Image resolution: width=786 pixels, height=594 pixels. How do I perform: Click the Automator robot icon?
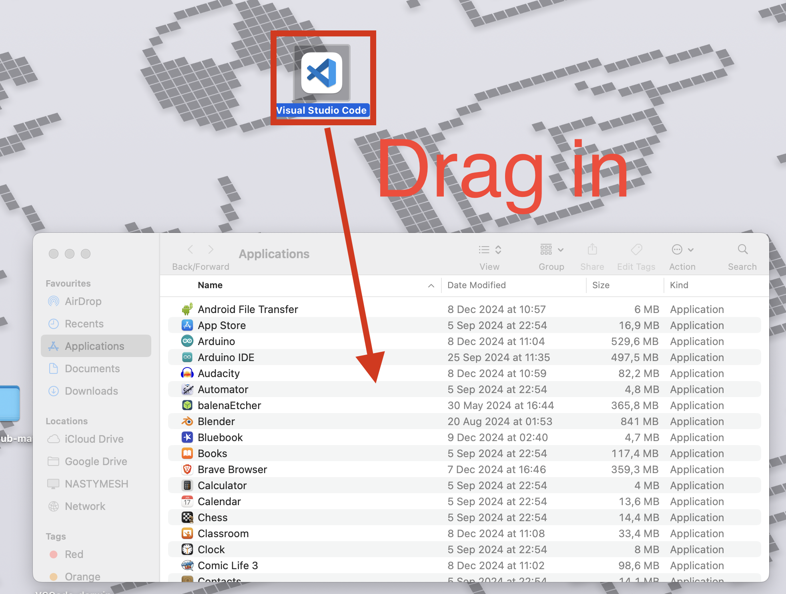pyautogui.click(x=187, y=389)
